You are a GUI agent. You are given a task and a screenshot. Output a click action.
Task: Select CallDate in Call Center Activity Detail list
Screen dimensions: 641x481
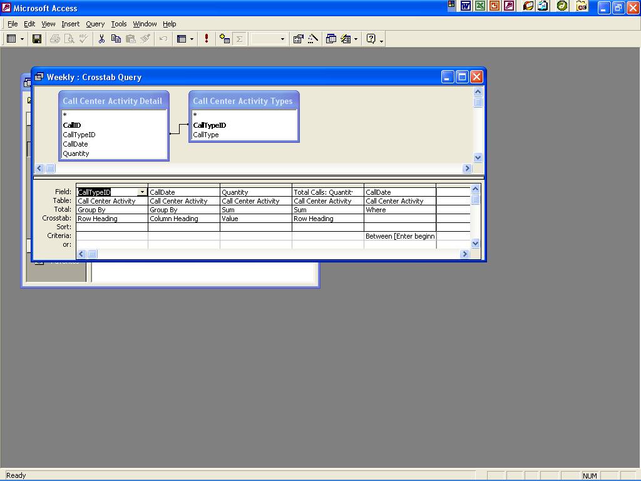pos(75,144)
